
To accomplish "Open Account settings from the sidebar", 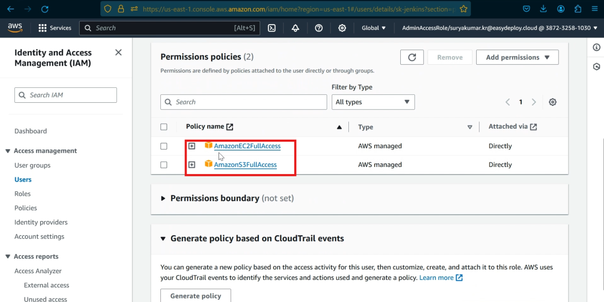I will tap(39, 236).
